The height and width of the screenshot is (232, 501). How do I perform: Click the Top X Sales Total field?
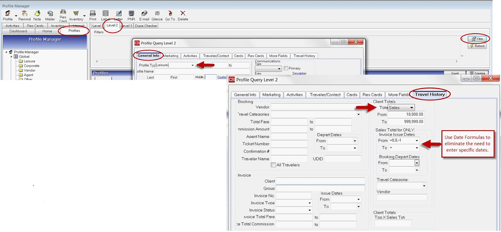[x=393, y=223]
